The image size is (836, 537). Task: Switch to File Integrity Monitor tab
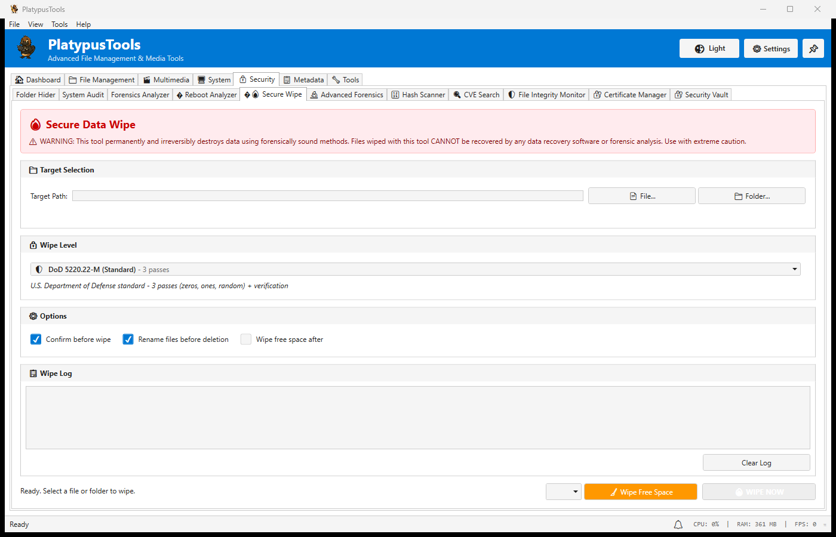(x=546, y=95)
